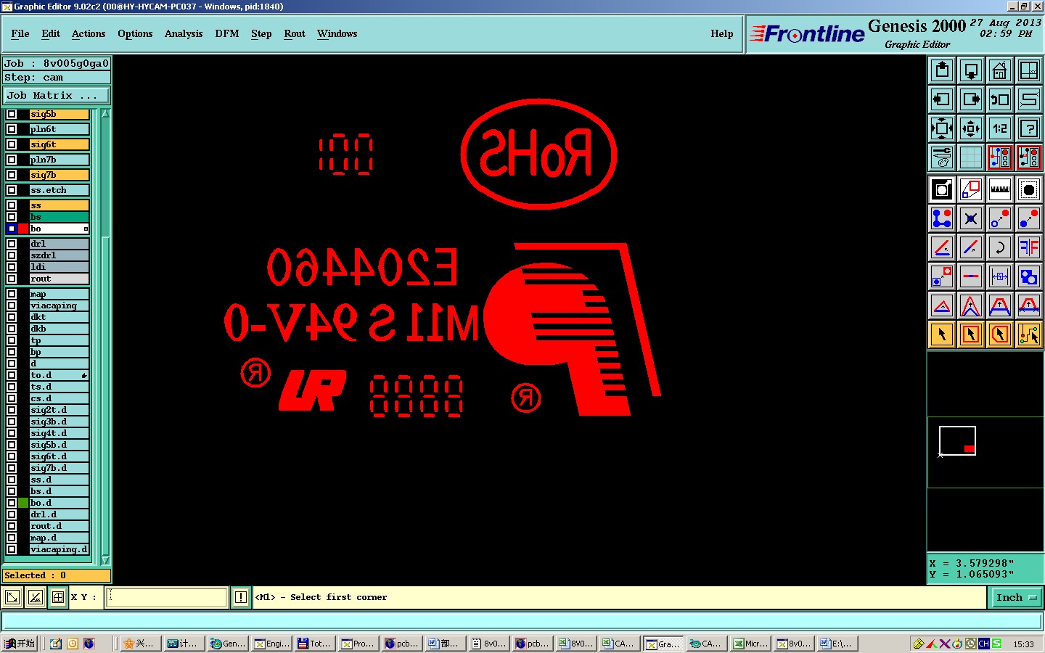Toggle the bs layer checkbox
Screen dimensions: 1045x653
tap(12, 217)
